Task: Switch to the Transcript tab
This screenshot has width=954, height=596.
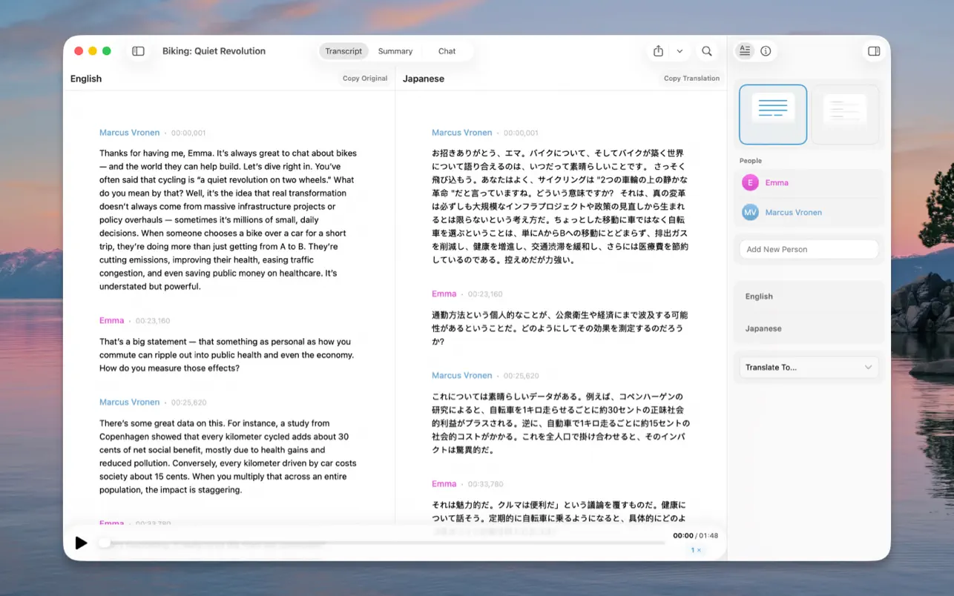Action: [343, 51]
